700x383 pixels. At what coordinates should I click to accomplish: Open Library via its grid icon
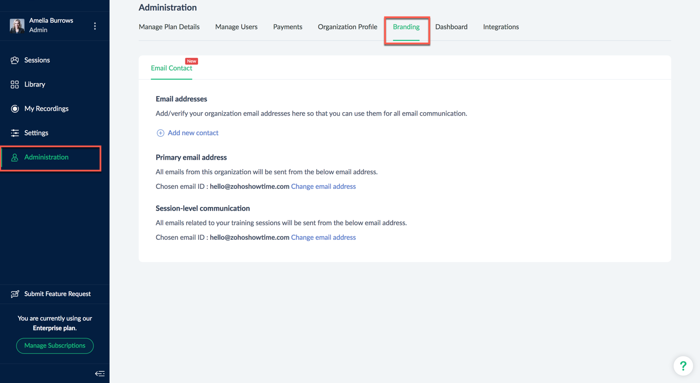tap(15, 84)
